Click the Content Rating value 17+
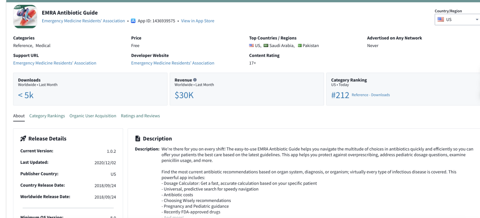480x218 pixels. [x=252, y=63]
